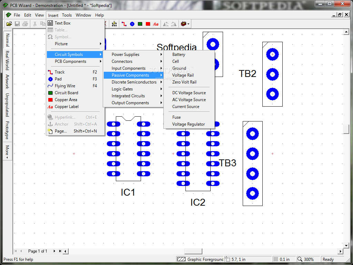
Task: Select the red Copper Area toolbar icon
Action: [x=148, y=24]
